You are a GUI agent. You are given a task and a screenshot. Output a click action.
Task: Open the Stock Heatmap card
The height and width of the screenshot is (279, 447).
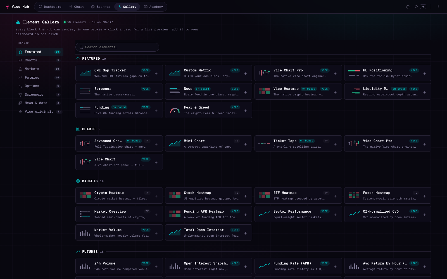[x=208, y=195]
